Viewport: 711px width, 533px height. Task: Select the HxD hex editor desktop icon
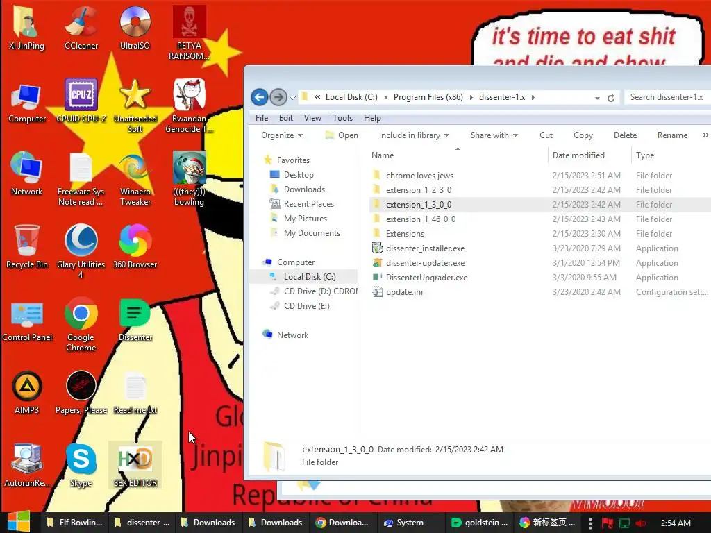tap(135, 465)
